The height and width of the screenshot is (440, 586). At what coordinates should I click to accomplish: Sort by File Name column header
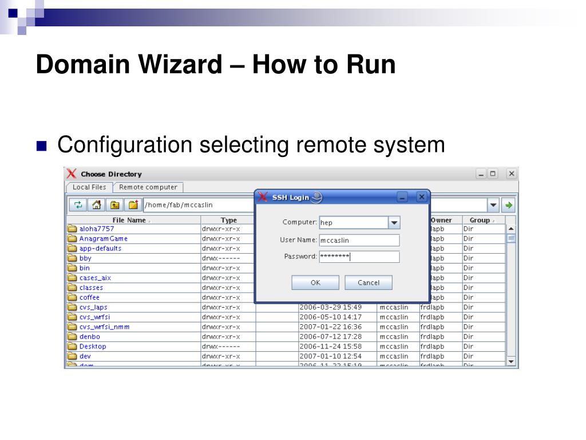(134, 220)
